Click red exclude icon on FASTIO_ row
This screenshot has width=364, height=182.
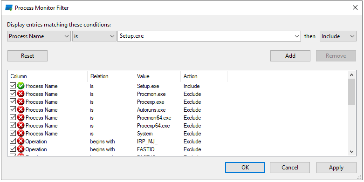(x=21, y=149)
